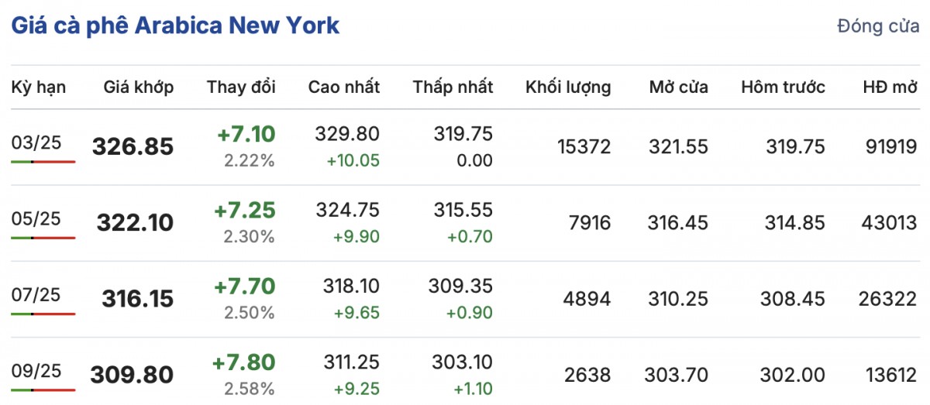Select the 09/25 contract term
The height and width of the screenshot is (405, 930).
36,369
